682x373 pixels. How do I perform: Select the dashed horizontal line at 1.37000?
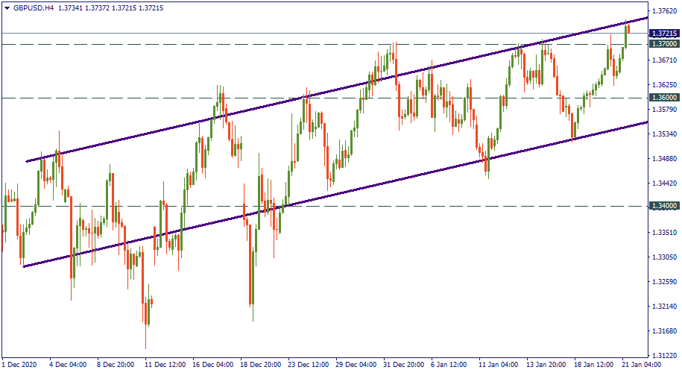[x=224, y=44]
